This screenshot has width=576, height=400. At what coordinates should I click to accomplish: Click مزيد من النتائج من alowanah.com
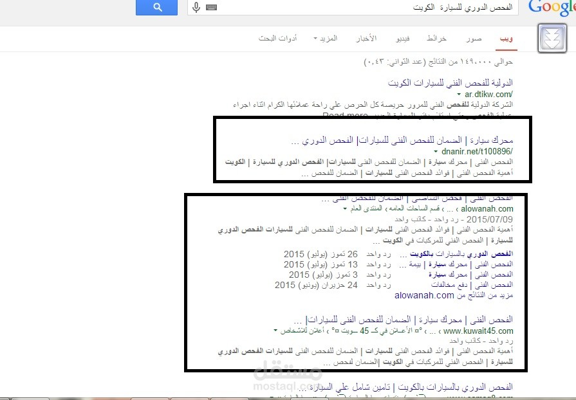pyautogui.click(x=454, y=295)
